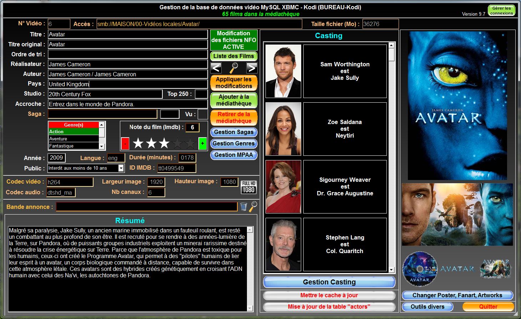
Task: Select the Action genre
Action: click(x=74, y=132)
